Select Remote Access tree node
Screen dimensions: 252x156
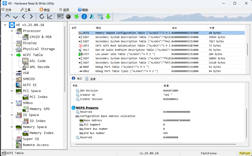click(x=36, y=145)
